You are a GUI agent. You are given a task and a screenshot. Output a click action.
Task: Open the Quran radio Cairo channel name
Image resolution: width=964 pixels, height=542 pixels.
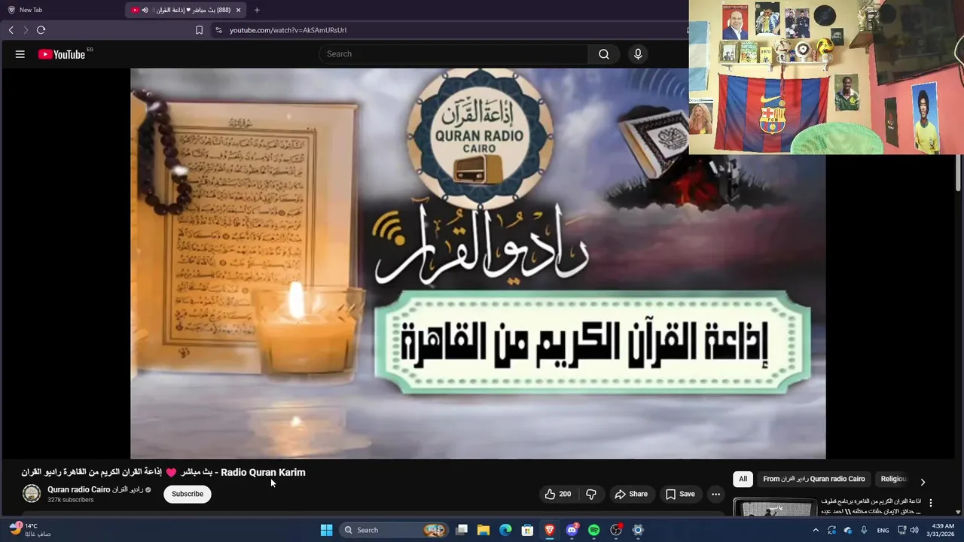click(x=95, y=489)
